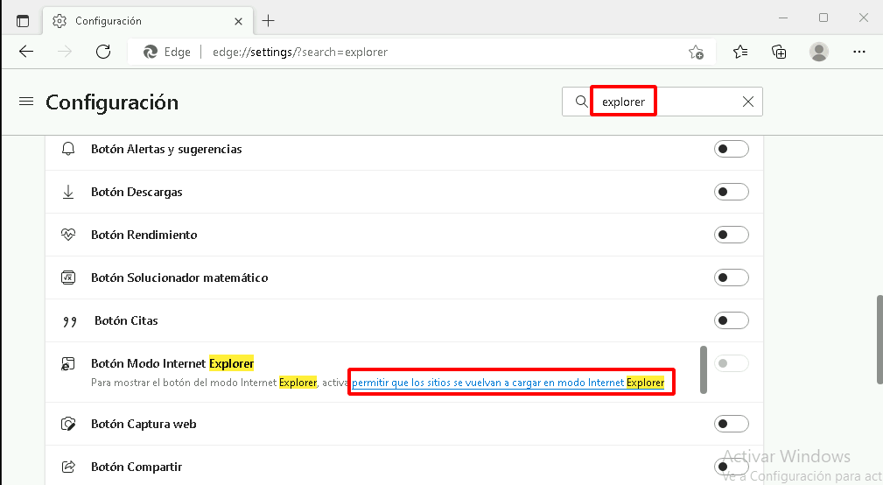
Task: Click the Configuración tab gear icon
Action: (60, 21)
